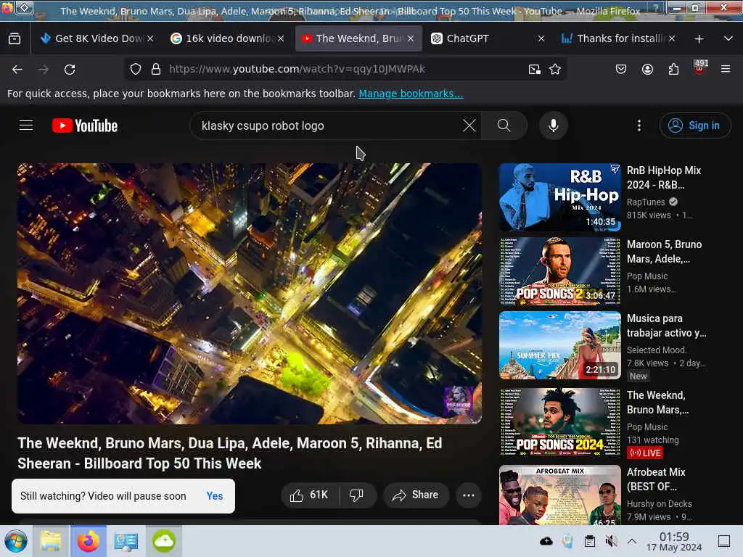The width and height of the screenshot is (743, 557).
Task: Open RnB HipHop Mix 2024 thumbnail
Action: [559, 197]
